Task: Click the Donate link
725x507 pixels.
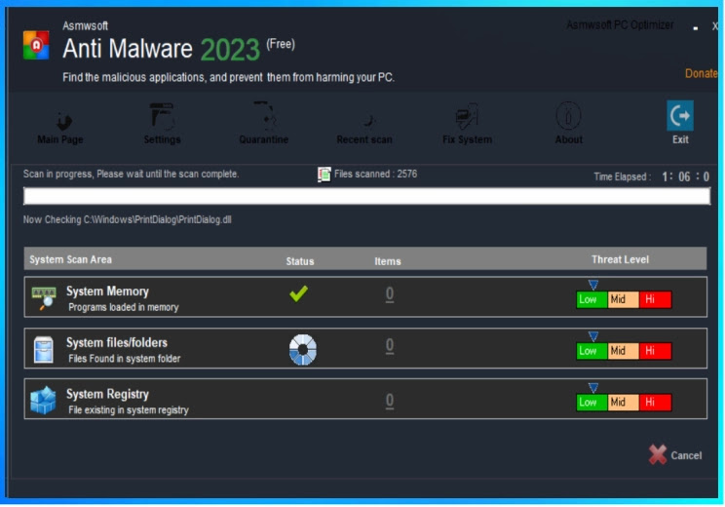Action: pos(702,73)
